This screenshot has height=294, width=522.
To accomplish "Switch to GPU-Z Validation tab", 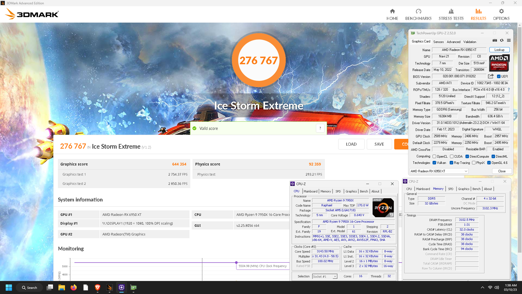I will 470,42.
